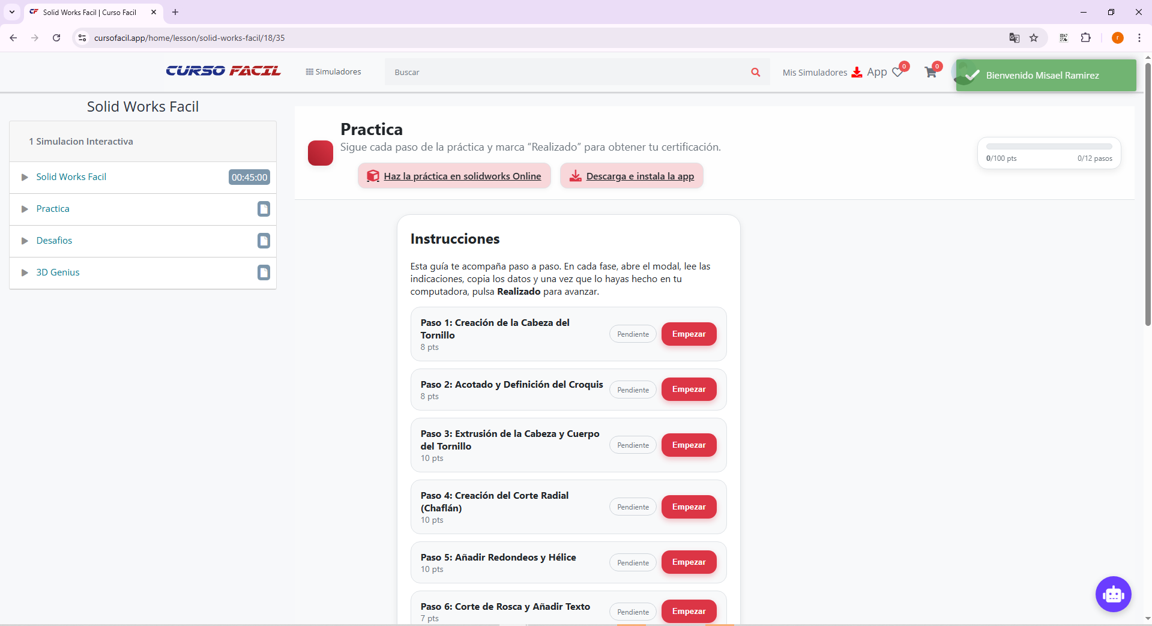
Task: Expand the Desafios lesson arrow
Action: pyautogui.click(x=25, y=241)
